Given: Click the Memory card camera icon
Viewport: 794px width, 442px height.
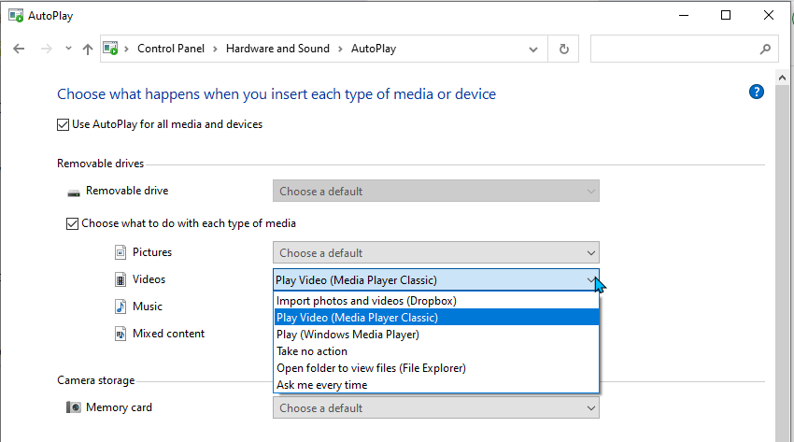Looking at the screenshot, I should [74, 407].
